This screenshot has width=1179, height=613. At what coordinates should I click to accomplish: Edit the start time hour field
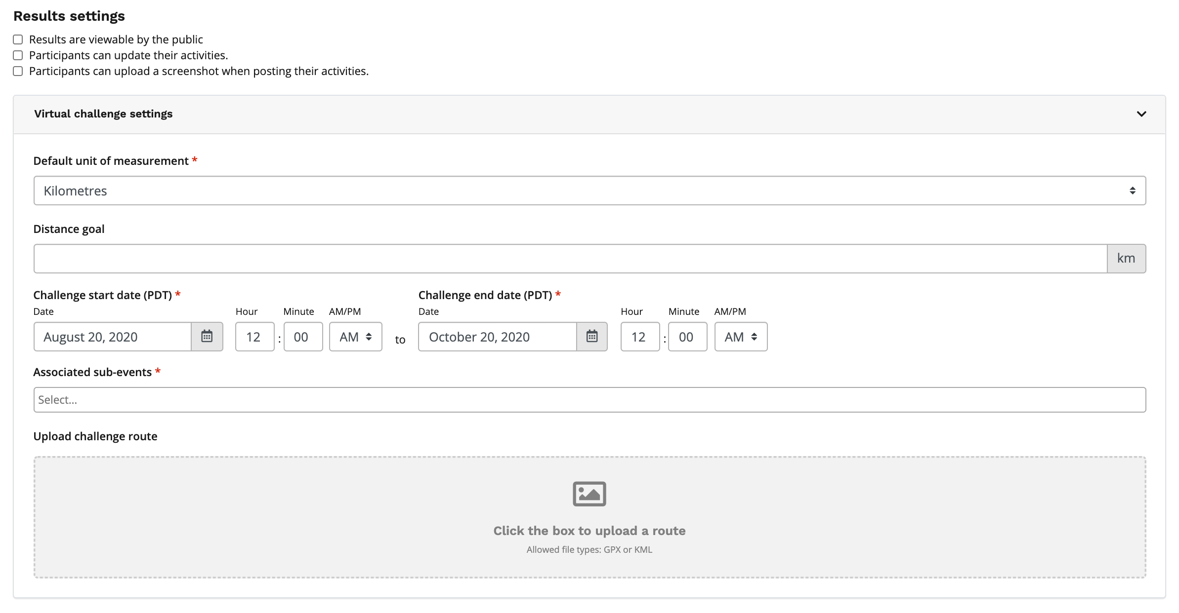click(x=254, y=337)
